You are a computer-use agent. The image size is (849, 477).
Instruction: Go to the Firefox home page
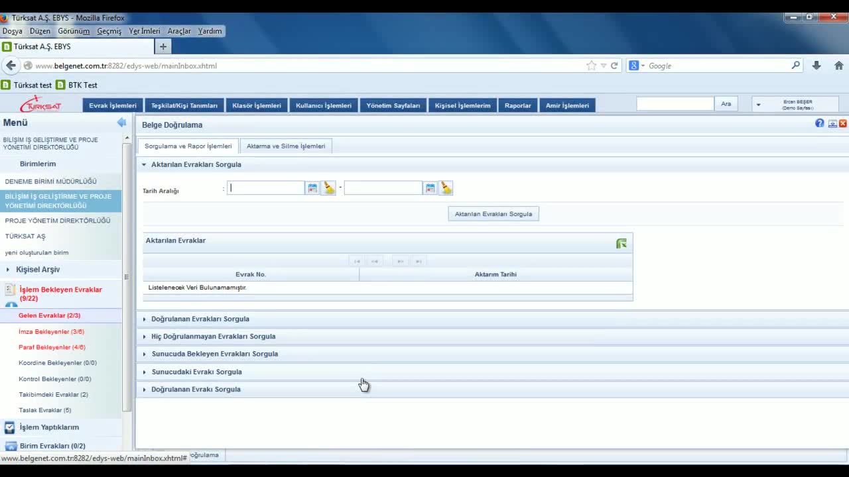(838, 66)
